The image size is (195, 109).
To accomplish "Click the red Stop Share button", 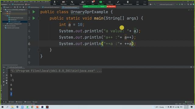I will click(111, 6).
